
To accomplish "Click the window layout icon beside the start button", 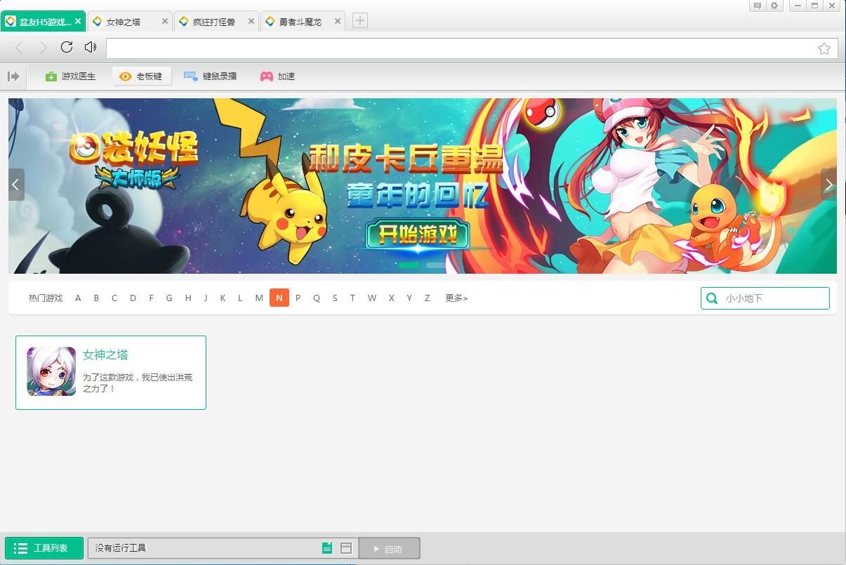I will [x=345, y=548].
